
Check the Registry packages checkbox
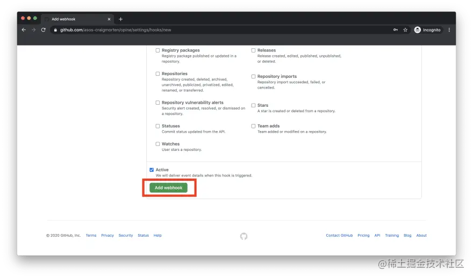157,50
